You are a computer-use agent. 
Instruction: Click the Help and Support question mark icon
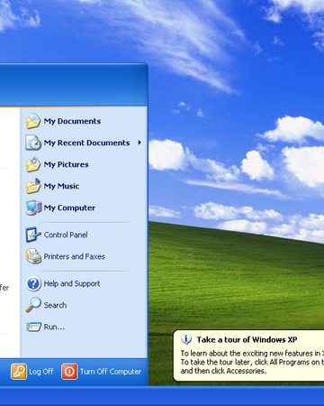point(33,283)
